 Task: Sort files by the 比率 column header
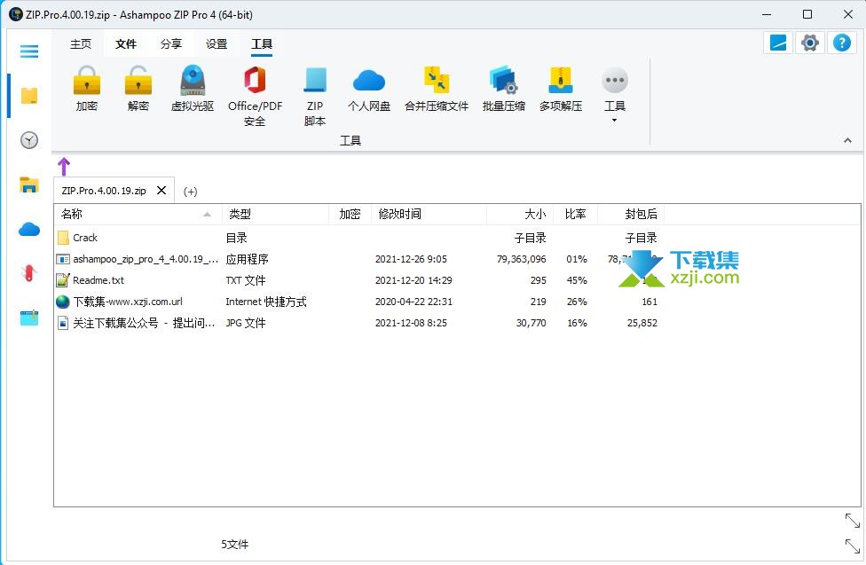(x=576, y=215)
